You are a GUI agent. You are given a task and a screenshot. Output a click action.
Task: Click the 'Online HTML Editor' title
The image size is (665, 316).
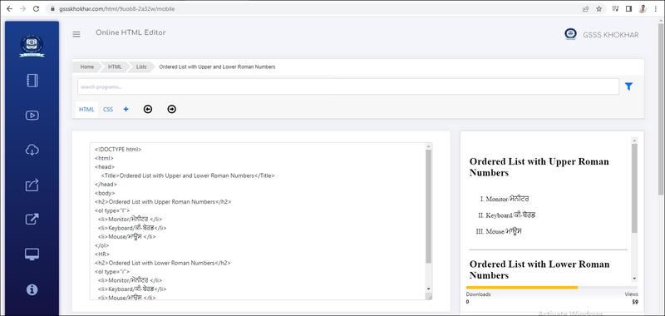[x=131, y=32]
